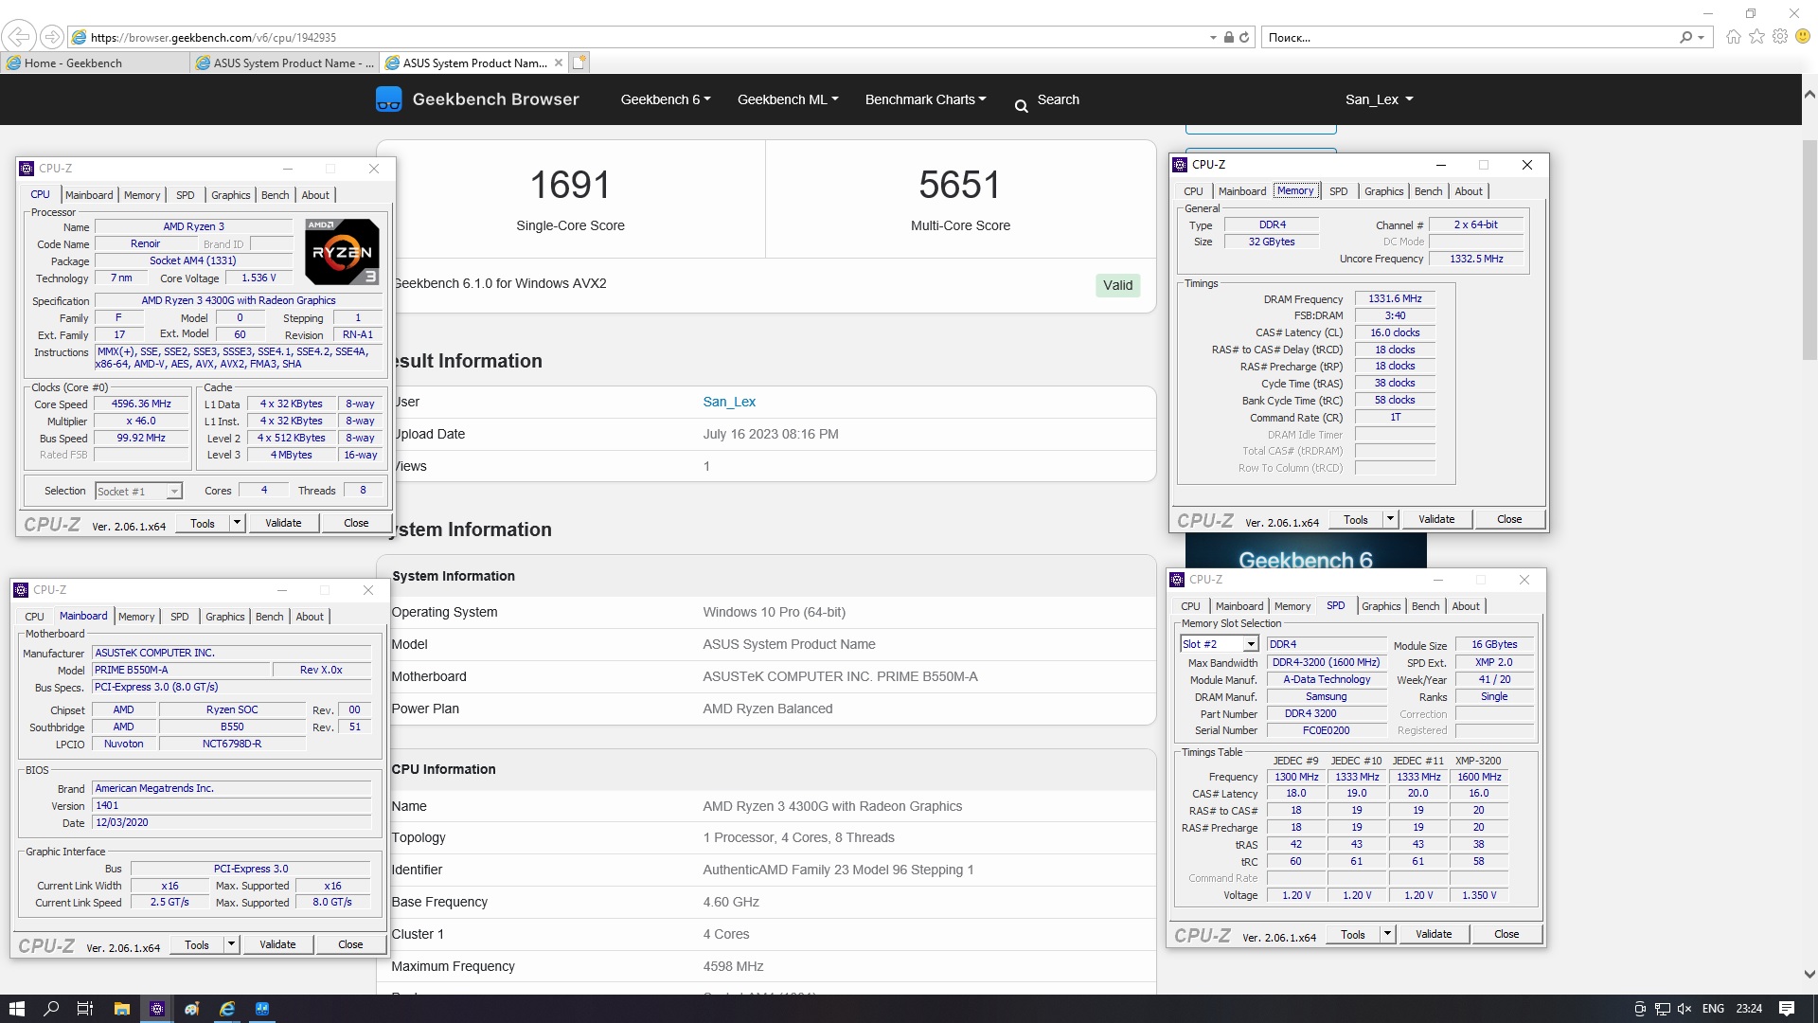
Task: Open the Windows Start menu
Action: pyautogui.click(x=17, y=1009)
